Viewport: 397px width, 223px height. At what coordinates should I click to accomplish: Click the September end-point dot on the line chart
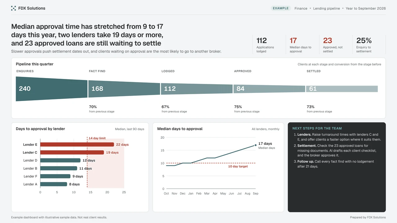256,145
